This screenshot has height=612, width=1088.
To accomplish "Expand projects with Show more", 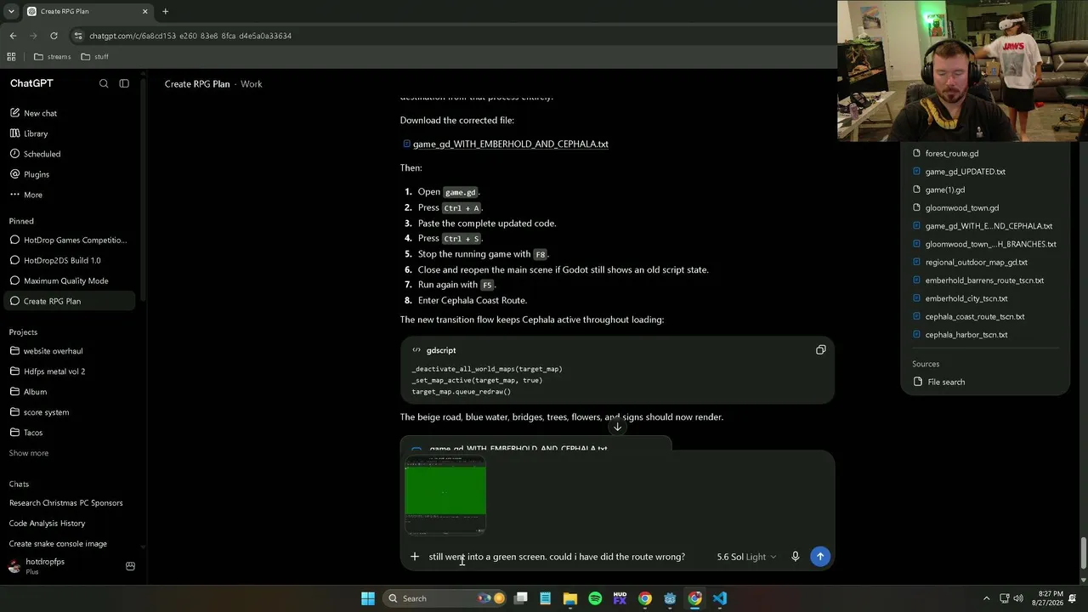I will pos(29,453).
